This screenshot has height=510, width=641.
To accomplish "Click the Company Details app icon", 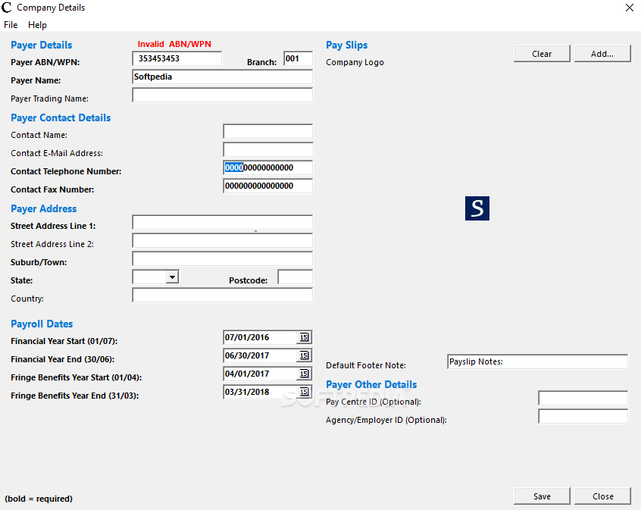I will (7, 8).
